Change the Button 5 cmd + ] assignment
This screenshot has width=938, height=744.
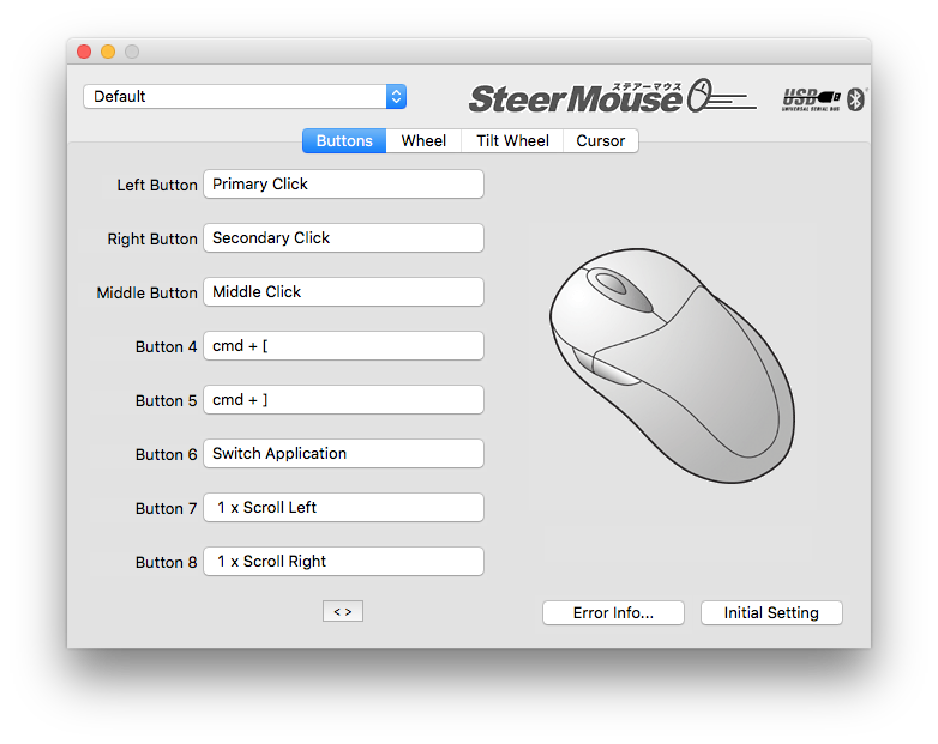344,400
